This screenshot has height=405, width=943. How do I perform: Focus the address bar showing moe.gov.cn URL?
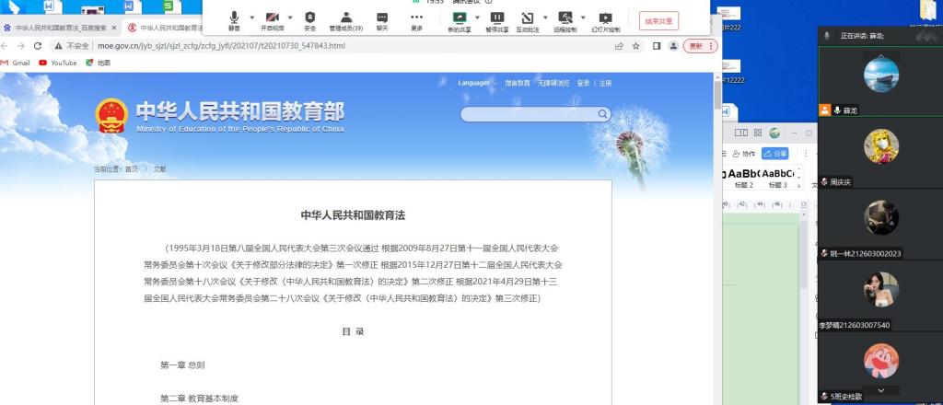coord(221,46)
